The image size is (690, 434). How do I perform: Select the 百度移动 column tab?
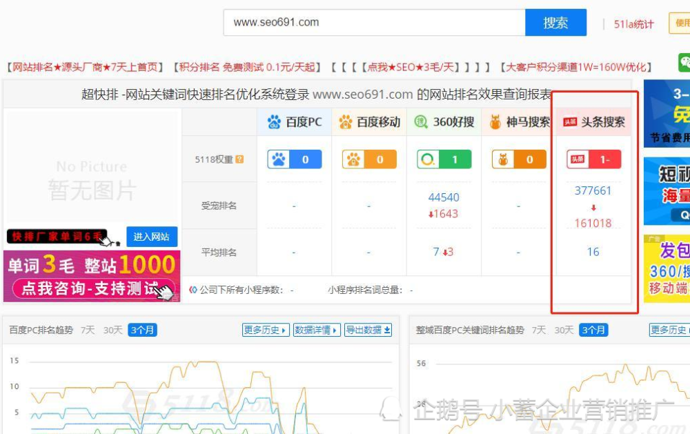(369, 122)
